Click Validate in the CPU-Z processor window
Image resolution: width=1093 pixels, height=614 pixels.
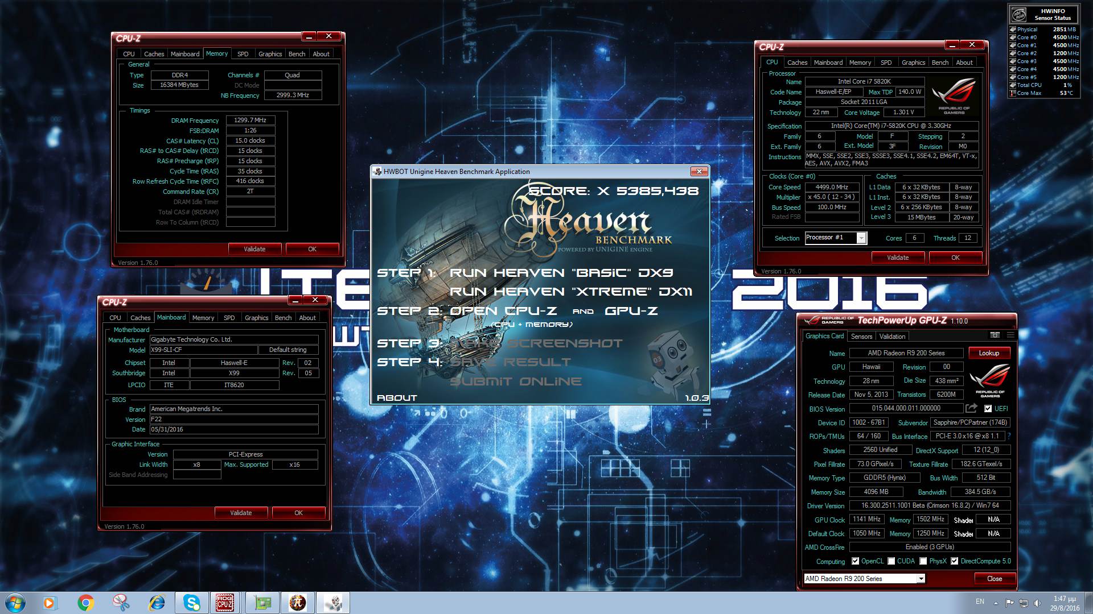point(898,258)
